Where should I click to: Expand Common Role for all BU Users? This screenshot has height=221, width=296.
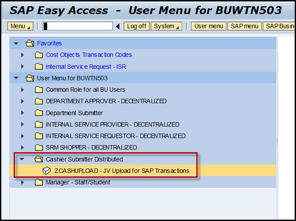[22, 90]
